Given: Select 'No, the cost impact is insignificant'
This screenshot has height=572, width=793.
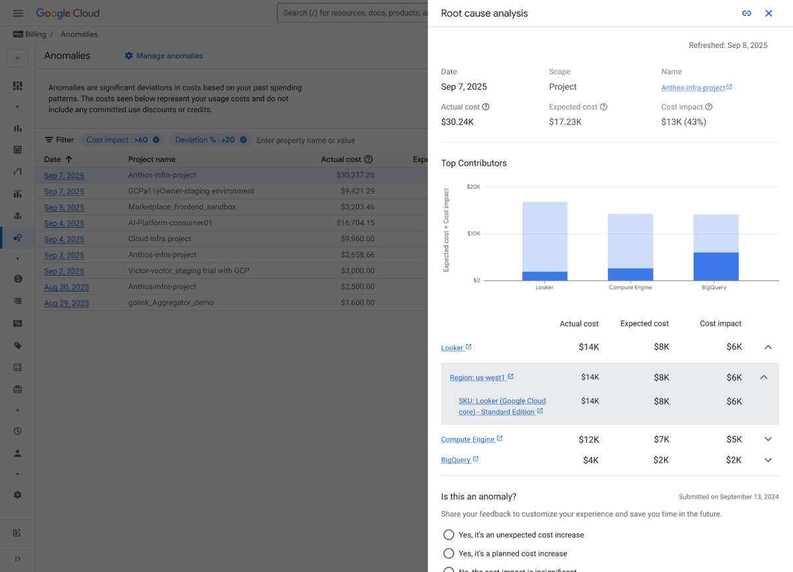Looking at the screenshot, I should point(449,570).
